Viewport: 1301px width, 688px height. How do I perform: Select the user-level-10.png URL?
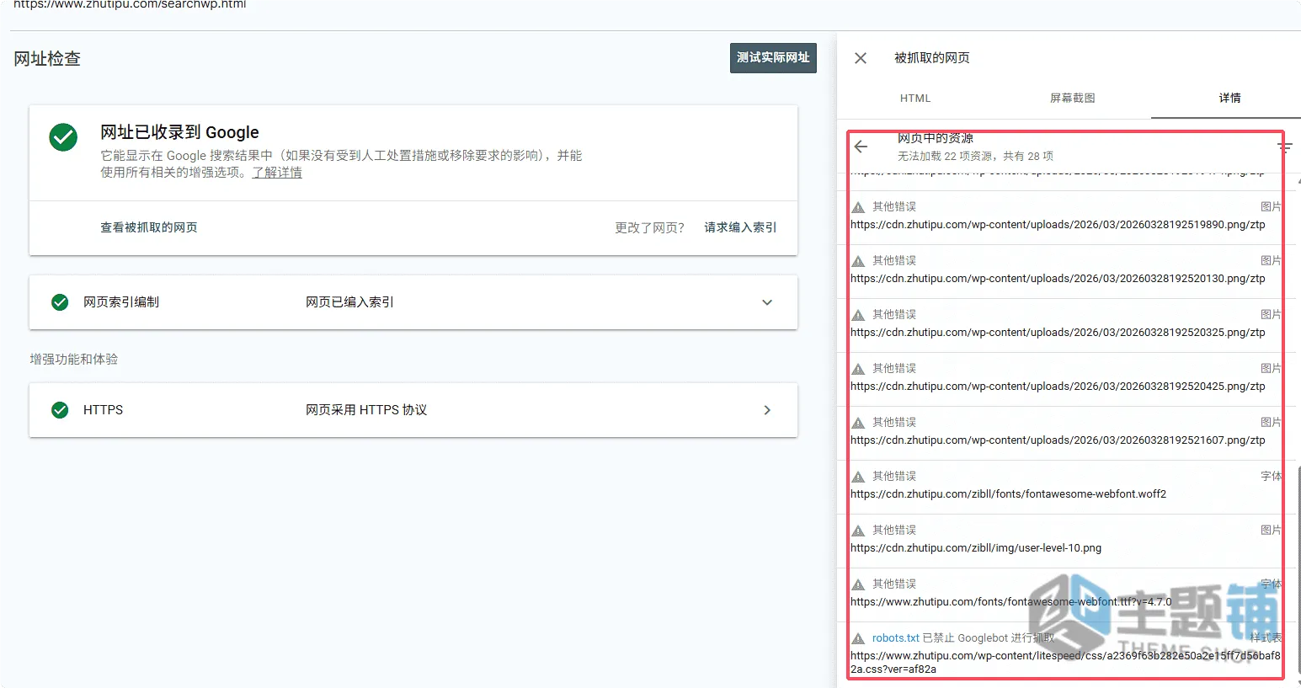point(976,548)
